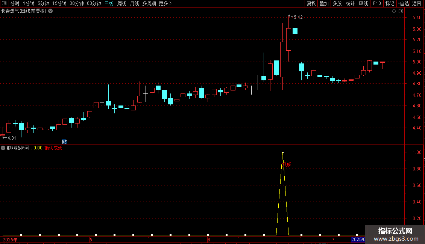Open F10 company information
Viewport: 425px width, 244px height.
pyautogui.click(x=377, y=3)
